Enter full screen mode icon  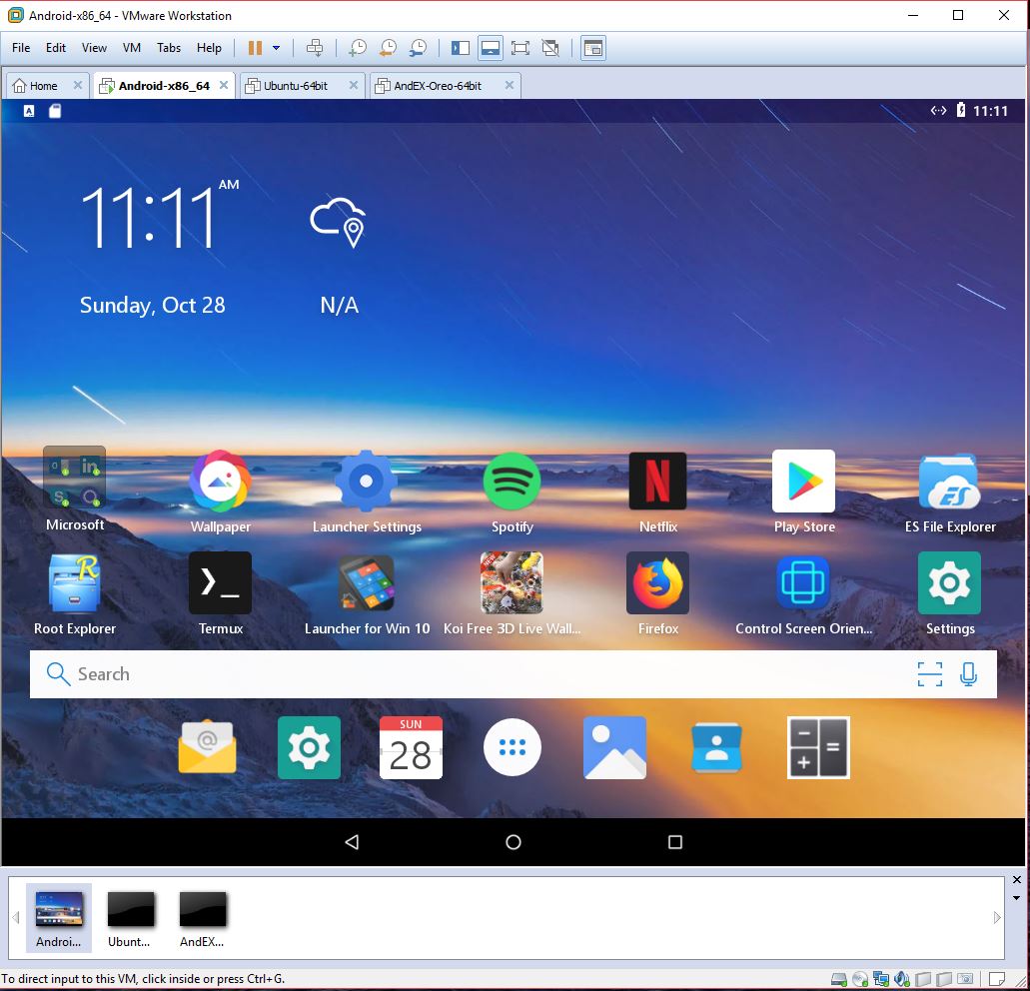point(520,48)
